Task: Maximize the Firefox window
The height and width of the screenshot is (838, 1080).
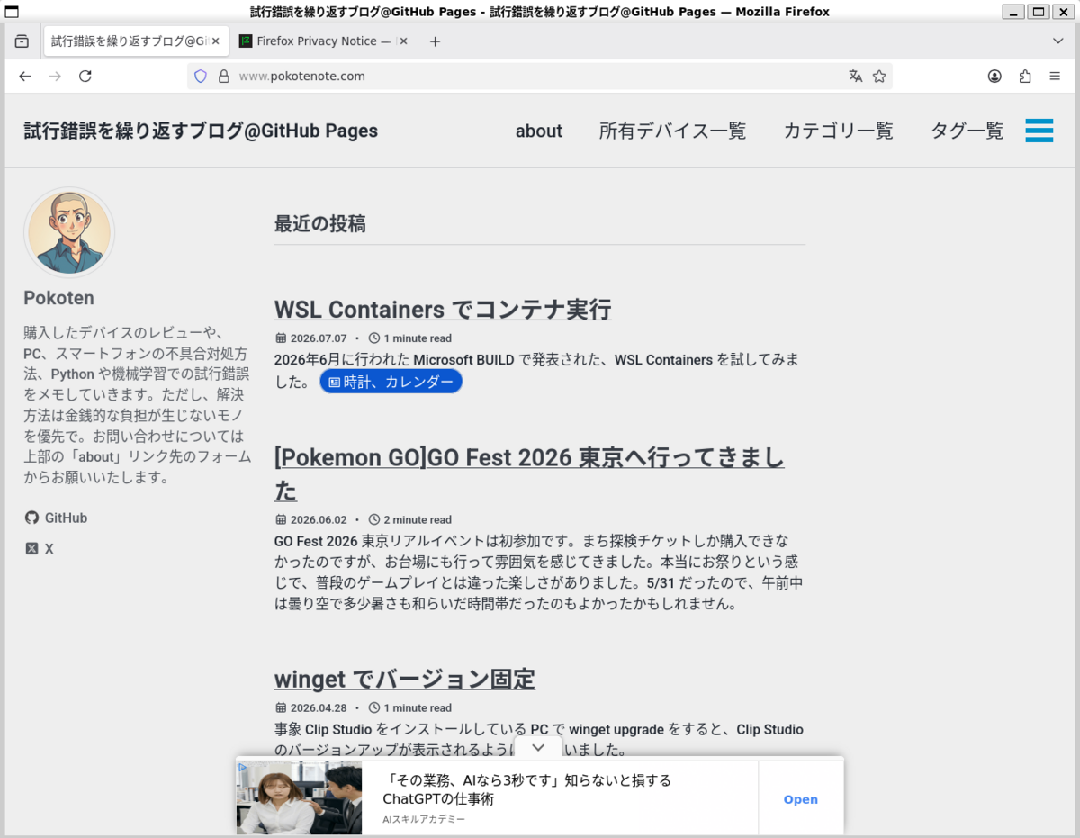Action: [1039, 12]
